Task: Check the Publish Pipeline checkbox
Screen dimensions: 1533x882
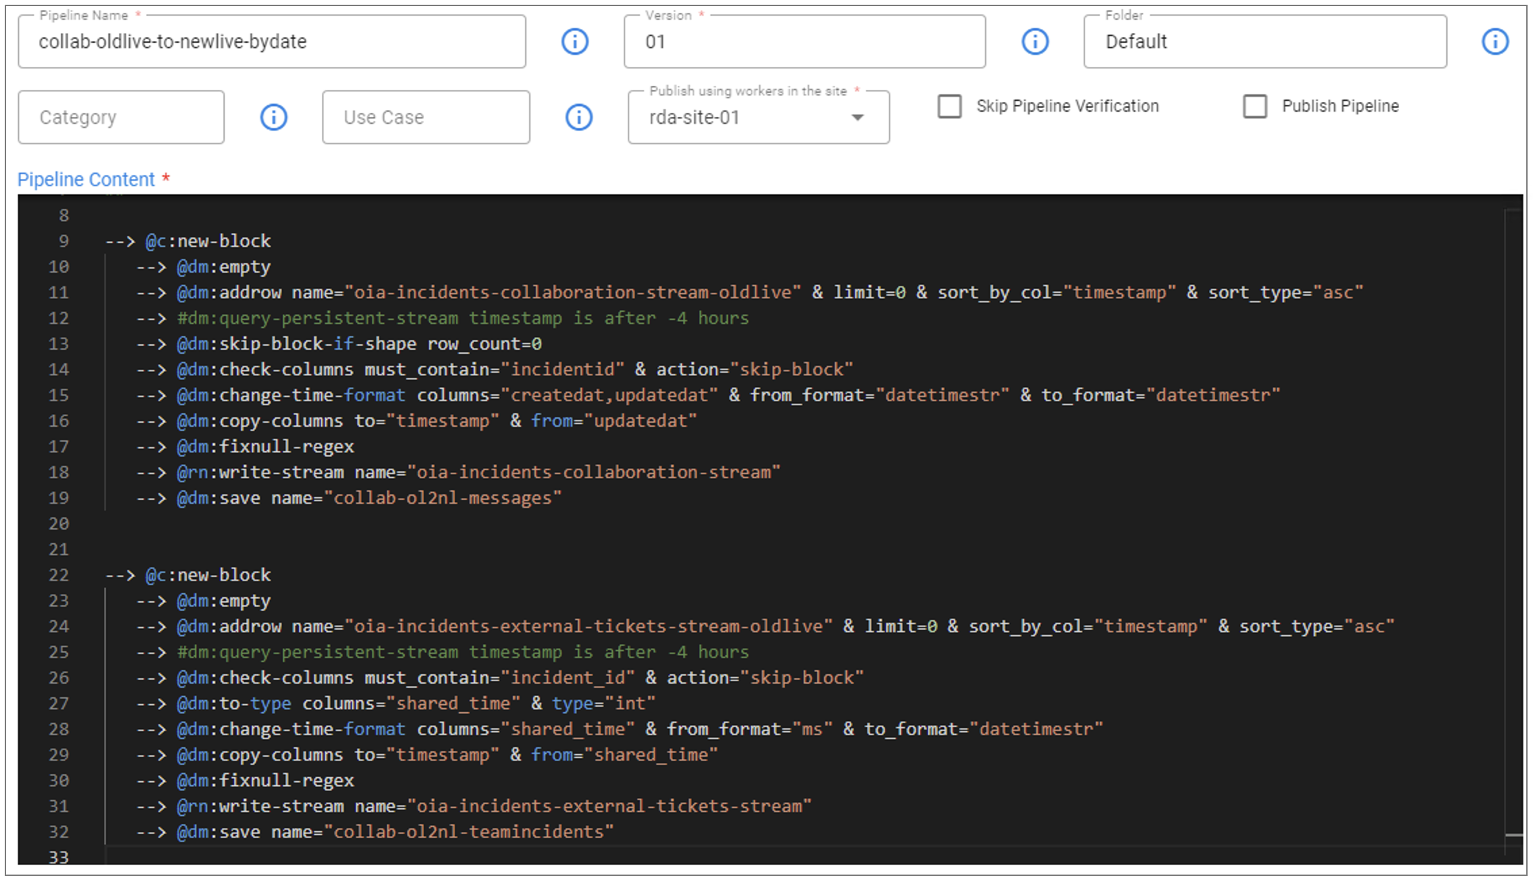Action: [x=1254, y=106]
